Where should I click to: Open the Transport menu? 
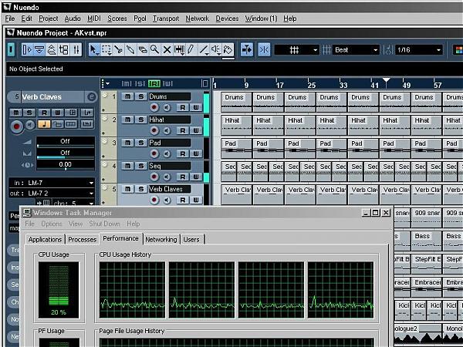coord(165,18)
